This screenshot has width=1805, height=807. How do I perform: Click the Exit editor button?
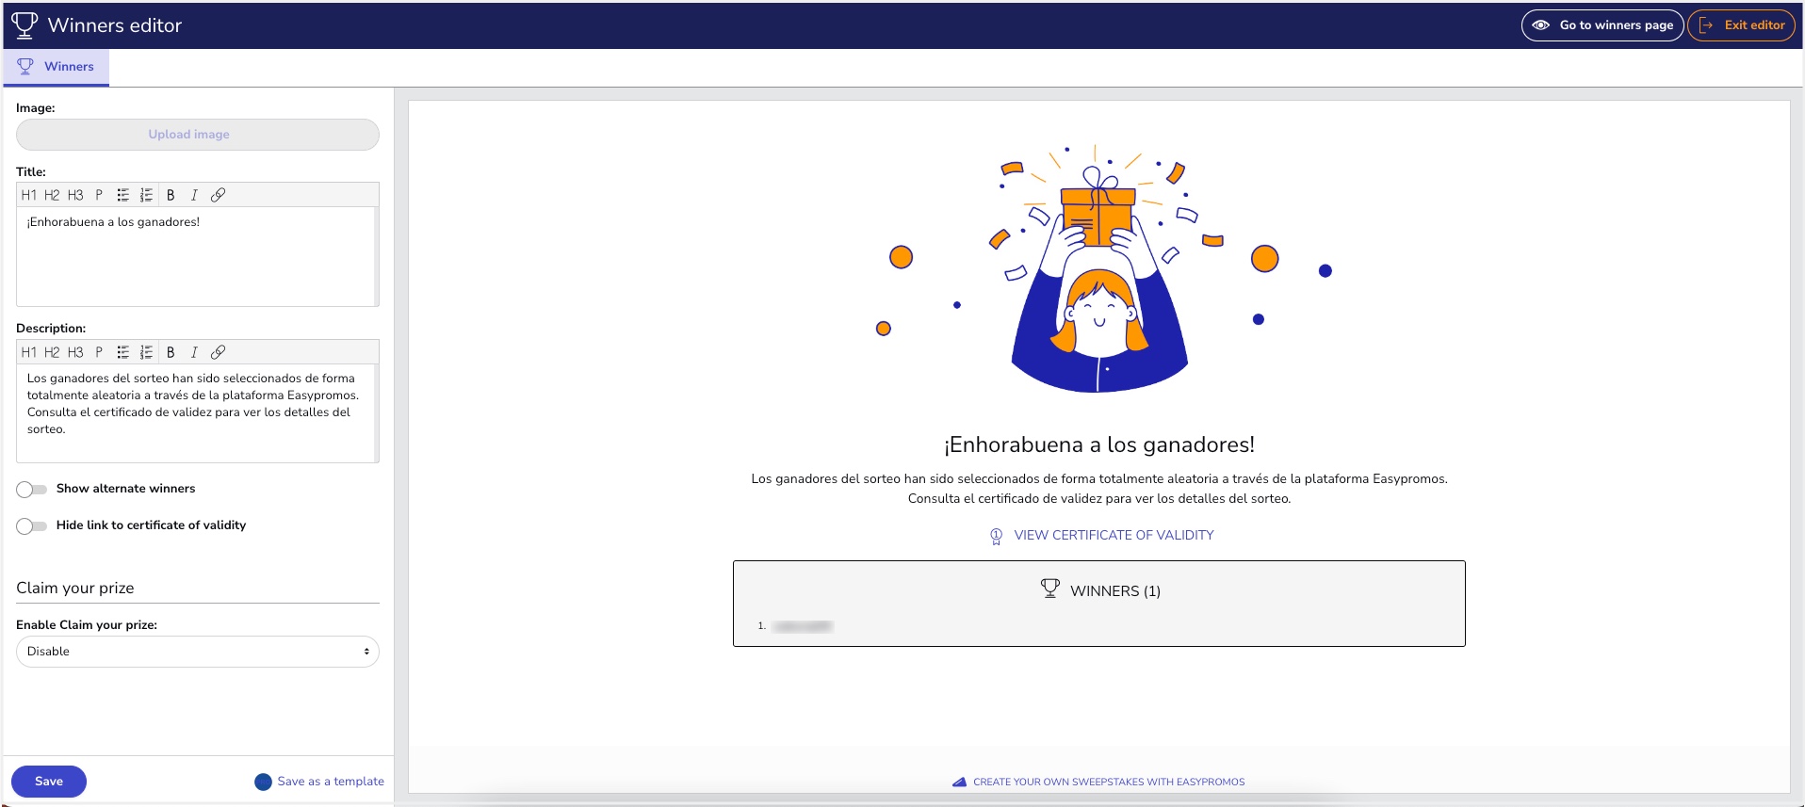(x=1742, y=25)
